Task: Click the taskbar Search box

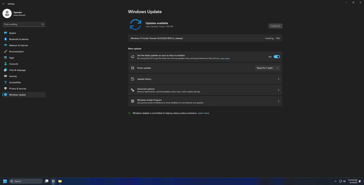Action: (x=26, y=181)
